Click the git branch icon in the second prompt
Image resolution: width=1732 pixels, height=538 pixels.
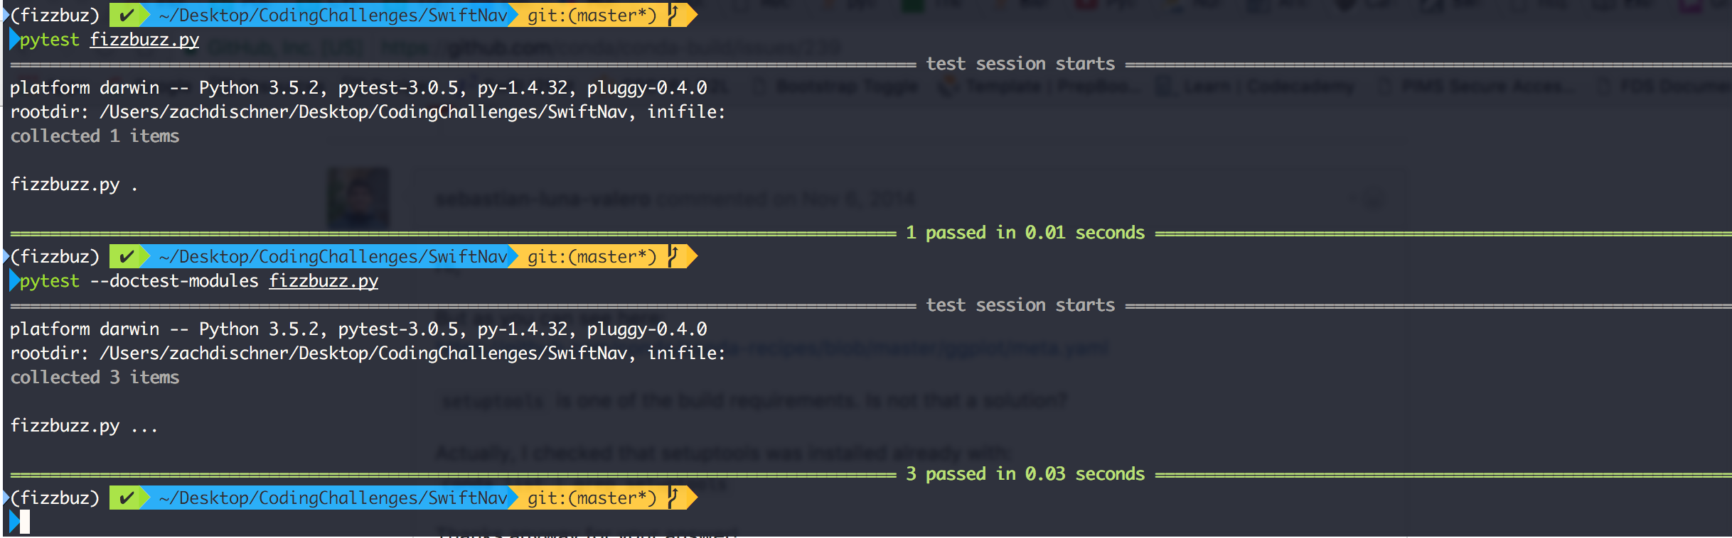[673, 256]
